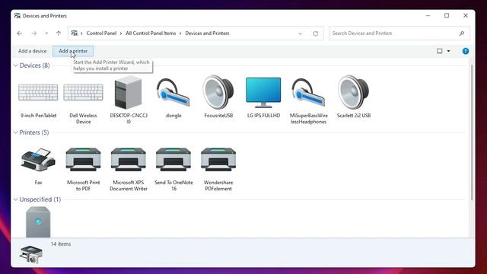Select the Send To OneNote 16 printer

click(173, 160)
